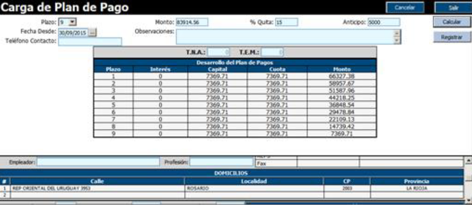Click the T.N.A. rate field
Screen dimensions: 472x205
tap(218, 52)
